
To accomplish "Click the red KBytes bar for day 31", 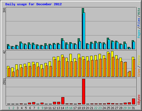I will (133, 102).
